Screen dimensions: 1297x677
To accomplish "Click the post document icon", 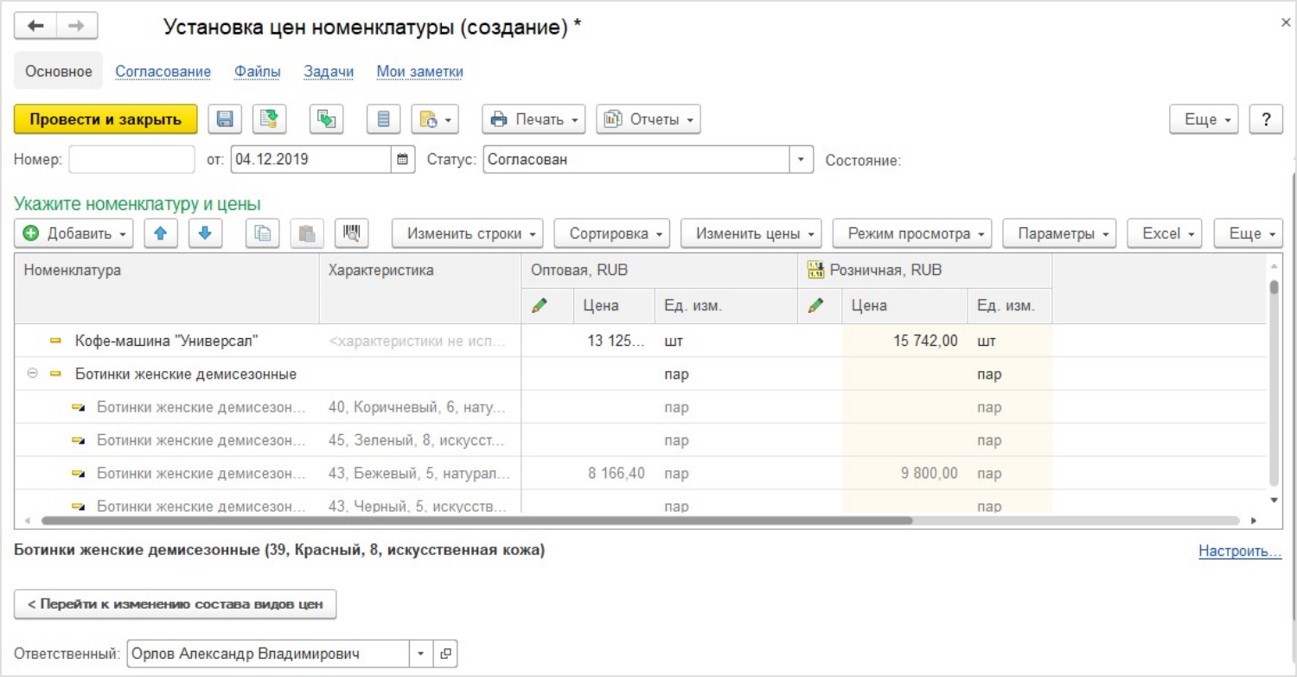I will click(270, 119).
